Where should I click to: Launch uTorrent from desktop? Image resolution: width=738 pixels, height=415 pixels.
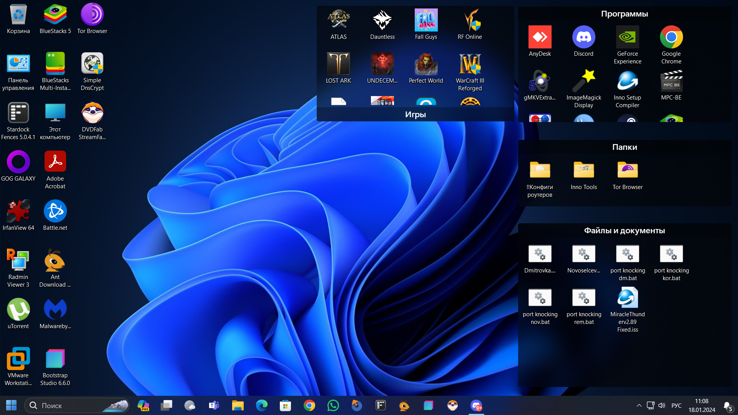[x=18, y=310]
